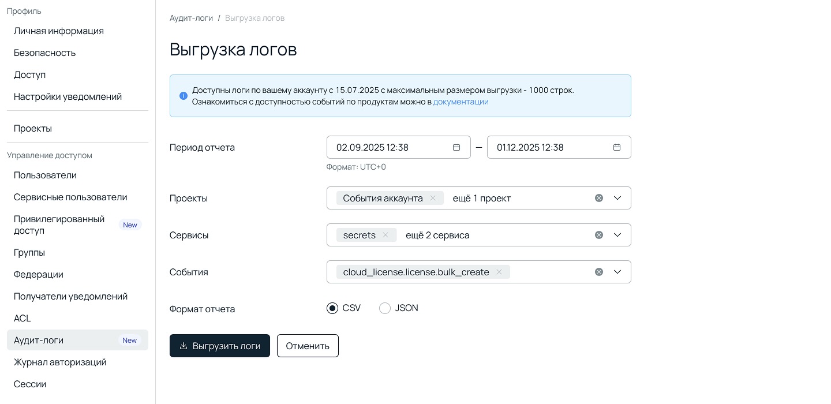Expand the Сервисы dropdown list
This screenshot has height=404, width=831.
pos(617,235)
